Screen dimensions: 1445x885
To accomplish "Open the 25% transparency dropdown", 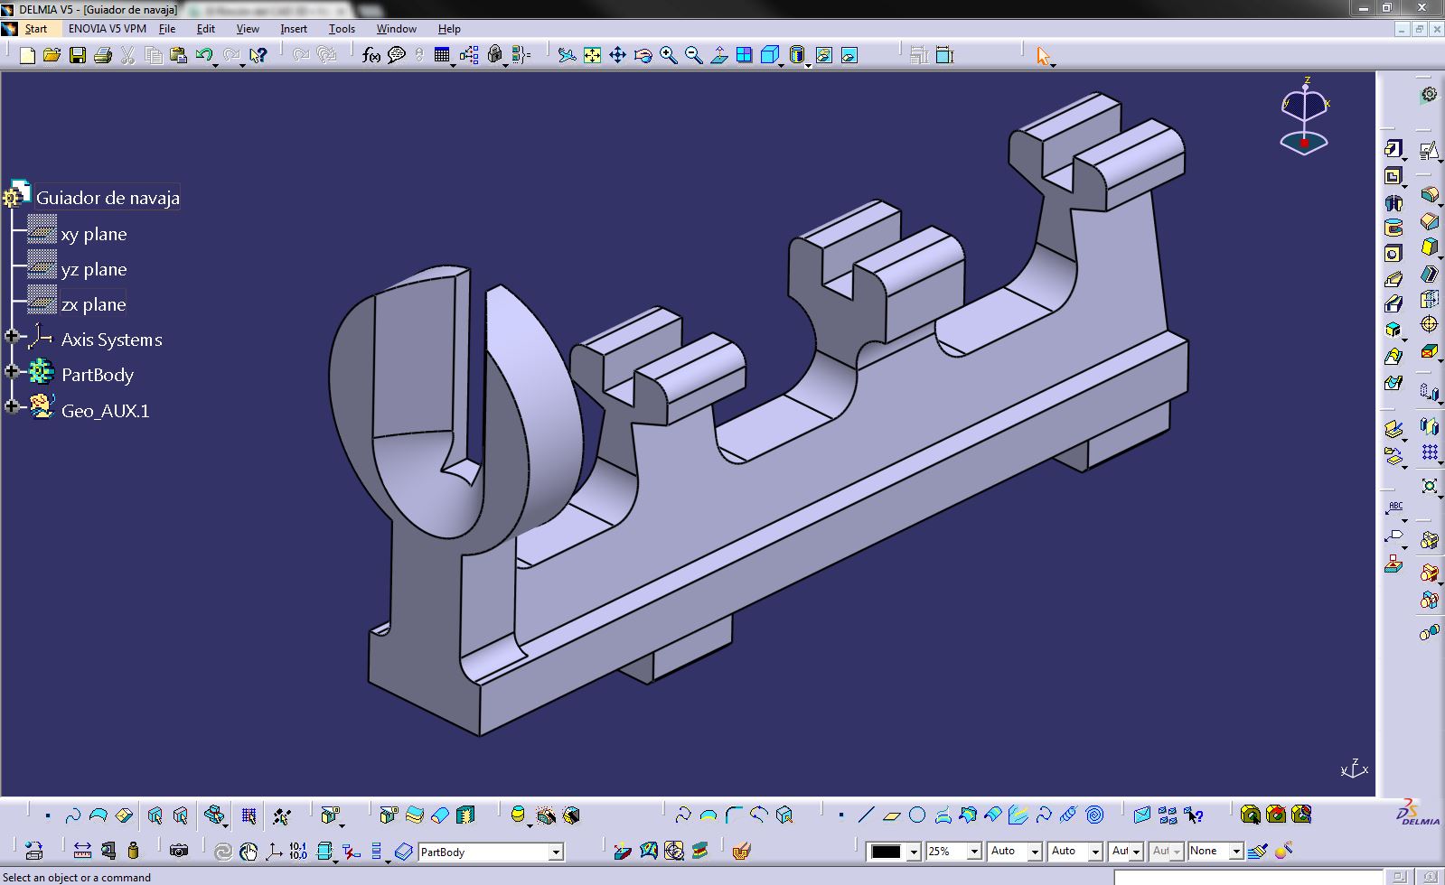I will [x=974, y=852].
